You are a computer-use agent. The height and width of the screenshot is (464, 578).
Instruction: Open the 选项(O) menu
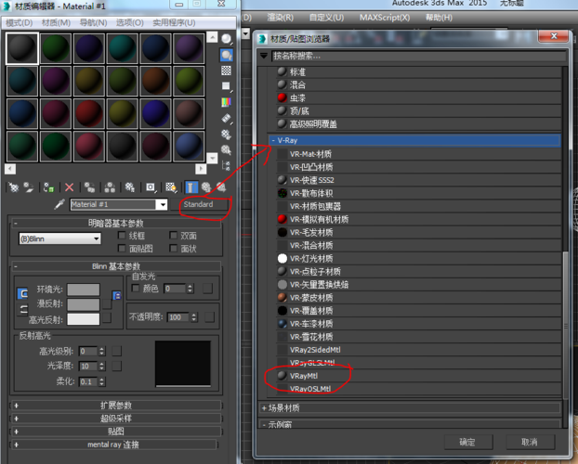pos(130,23)
